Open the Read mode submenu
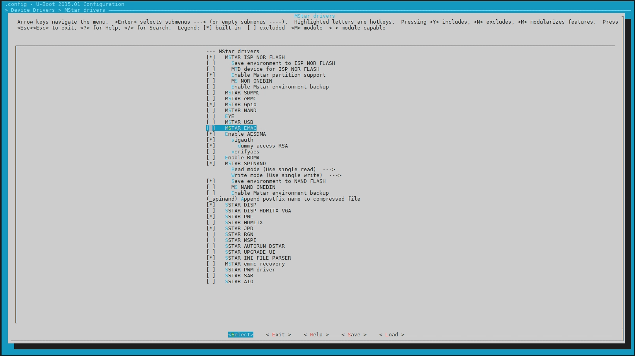The height and width of the screenshot is (356, 635). point(283,170)
